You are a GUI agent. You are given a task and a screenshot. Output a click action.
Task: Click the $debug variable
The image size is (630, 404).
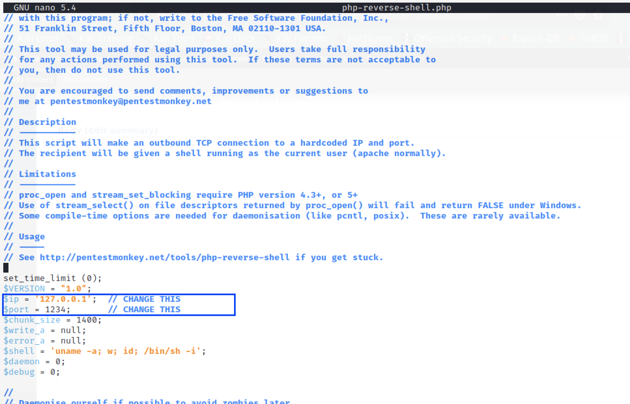(x=19, y=372)
